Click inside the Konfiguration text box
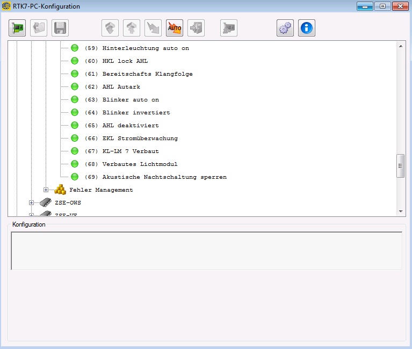Image resolution: width=412 pixels, height=349 pixels. [206, 251]
